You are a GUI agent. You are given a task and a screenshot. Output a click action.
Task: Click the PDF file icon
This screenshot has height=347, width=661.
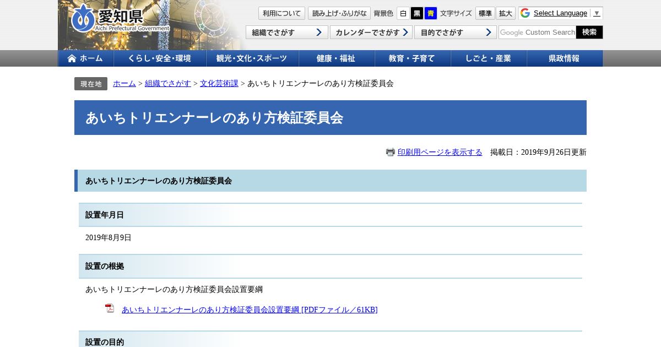pyautogui.click(x=110, y=308)
